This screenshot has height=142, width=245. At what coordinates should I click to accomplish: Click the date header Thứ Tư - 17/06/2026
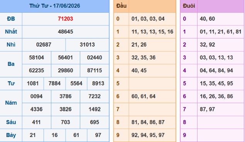[54, 6]
